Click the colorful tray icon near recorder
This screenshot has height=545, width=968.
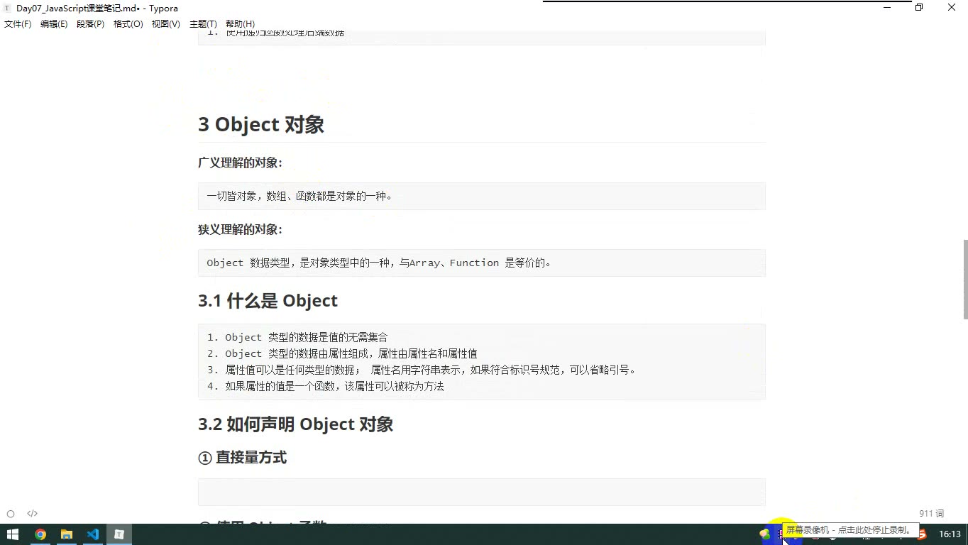[x=765, y=534]
